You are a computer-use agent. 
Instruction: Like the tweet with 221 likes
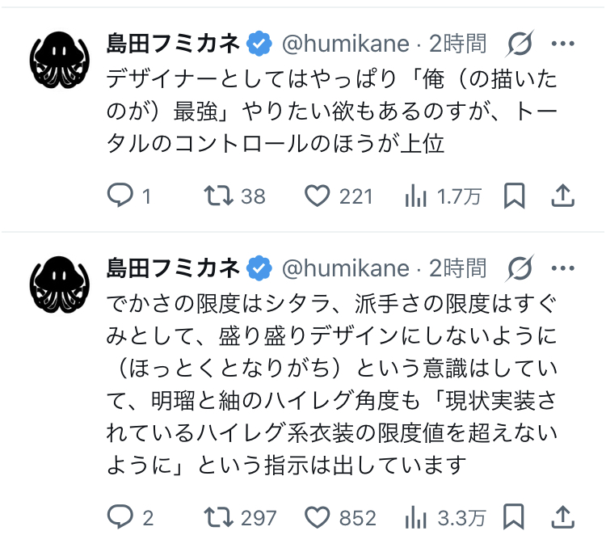[x=318, y=196]
